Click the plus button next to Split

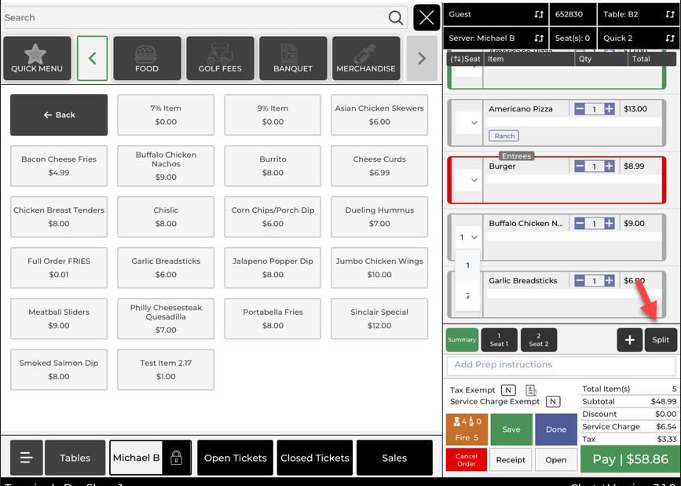point(629,340)
